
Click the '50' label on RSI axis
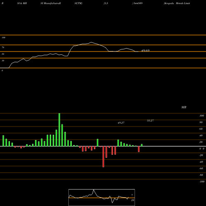pos(3,54)
